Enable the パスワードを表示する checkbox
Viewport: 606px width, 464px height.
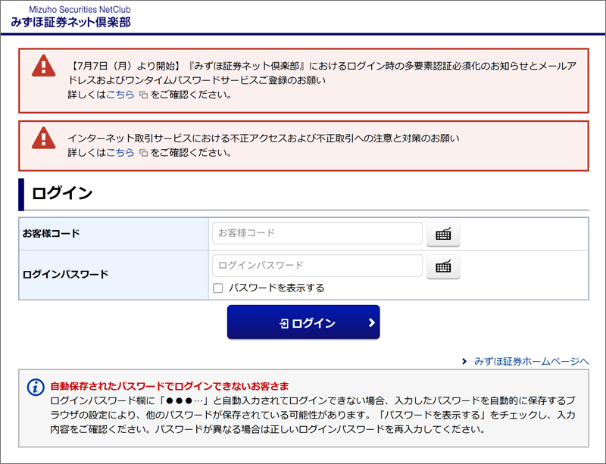218,288
